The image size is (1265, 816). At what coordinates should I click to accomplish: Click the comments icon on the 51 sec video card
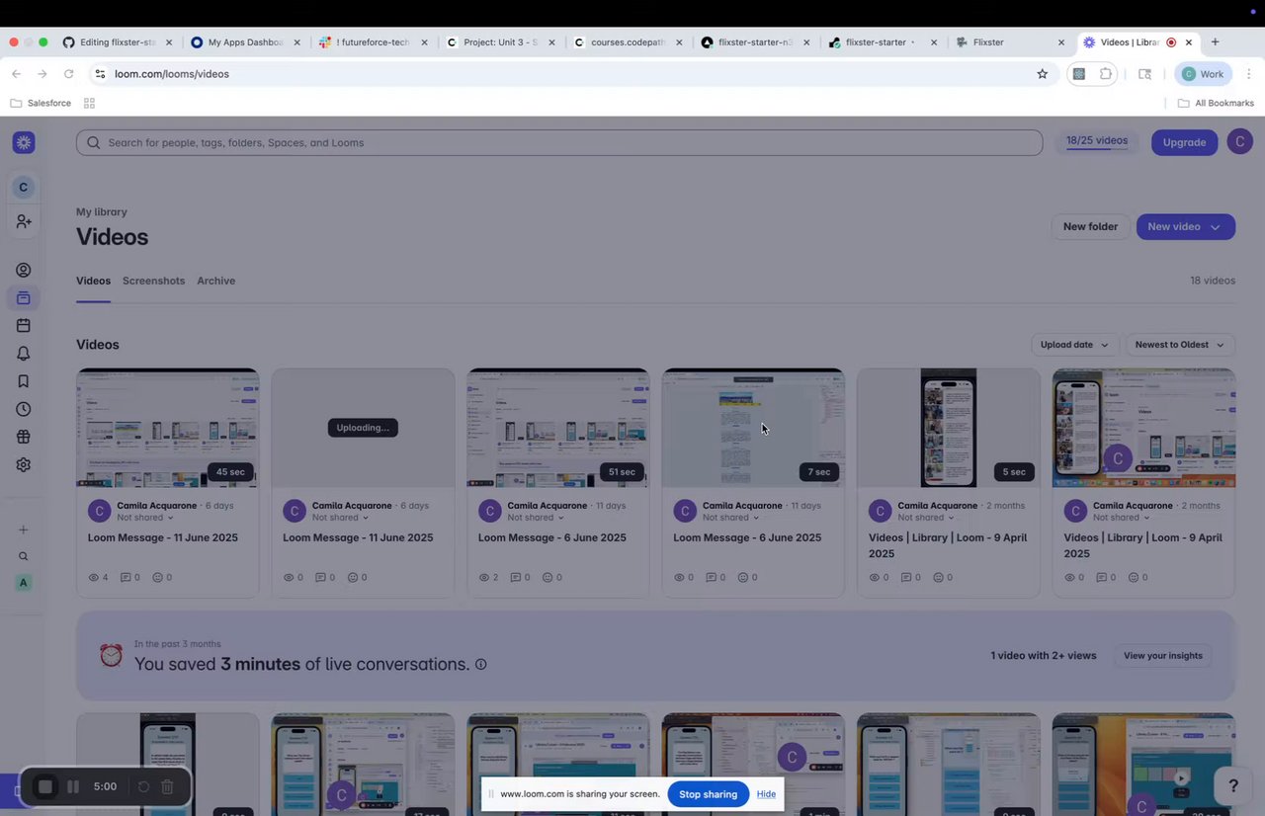pyautogui.click(x=516, y=577)
